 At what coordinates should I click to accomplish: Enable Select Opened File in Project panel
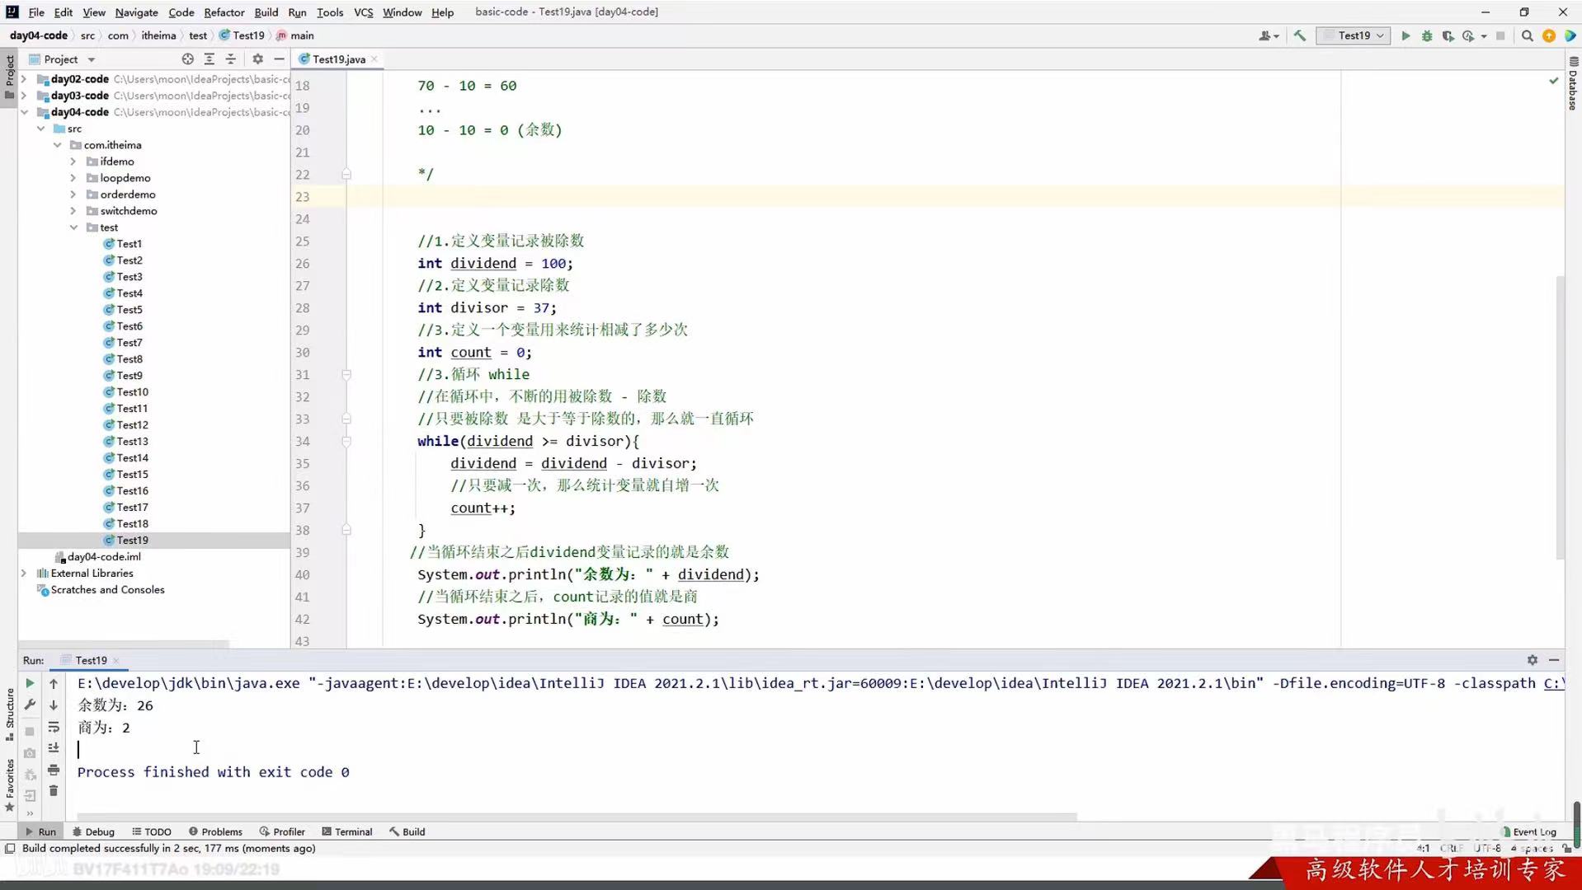tap(188, 59)
